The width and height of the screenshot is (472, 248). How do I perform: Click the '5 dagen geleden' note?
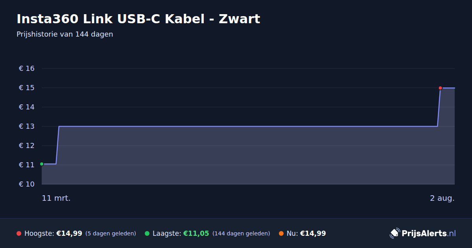point(111,233)
